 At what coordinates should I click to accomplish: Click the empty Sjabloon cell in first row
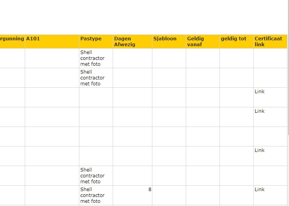[x=169, y=58]
